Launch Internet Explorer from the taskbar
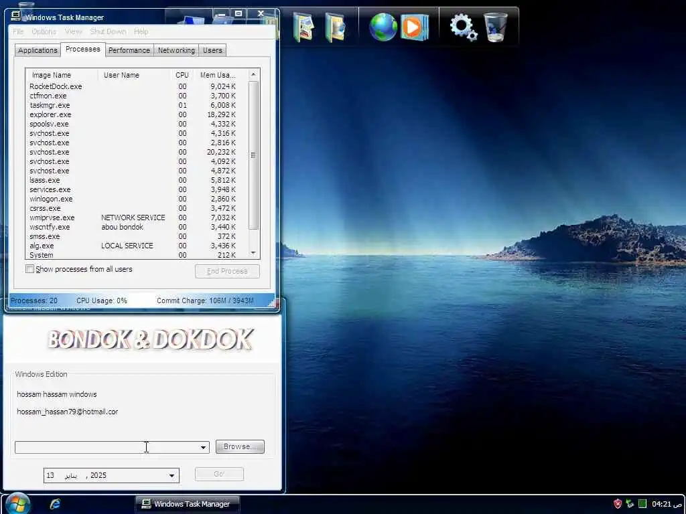This screenshot has width=686, height=514. coord(55,503)
